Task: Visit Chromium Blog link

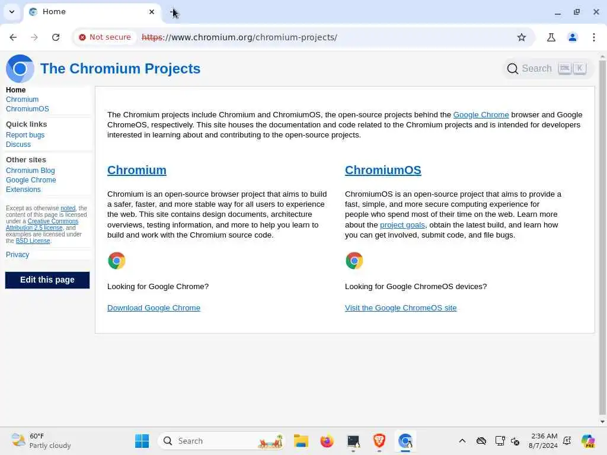Action: click(30, 171)
